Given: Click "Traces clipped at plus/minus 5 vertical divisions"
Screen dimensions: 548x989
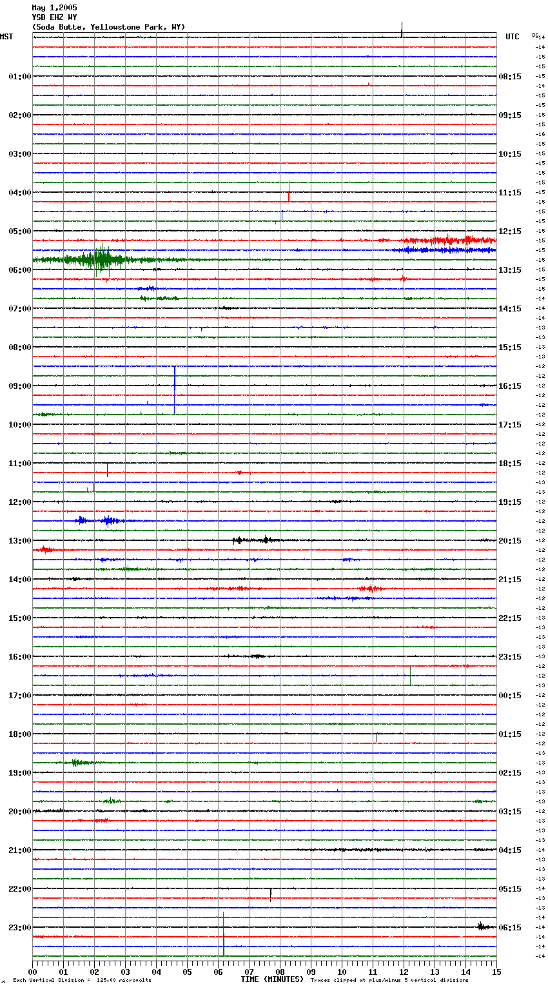Looking at the screenshot, I should pos(389,981).
